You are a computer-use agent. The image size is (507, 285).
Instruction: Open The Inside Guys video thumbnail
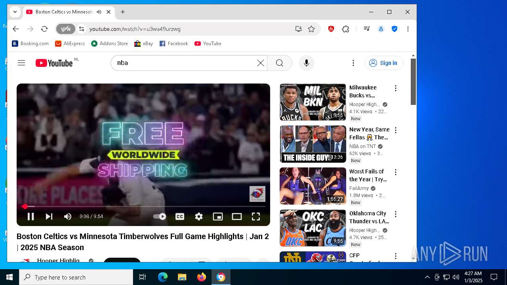tap(313, 144)
